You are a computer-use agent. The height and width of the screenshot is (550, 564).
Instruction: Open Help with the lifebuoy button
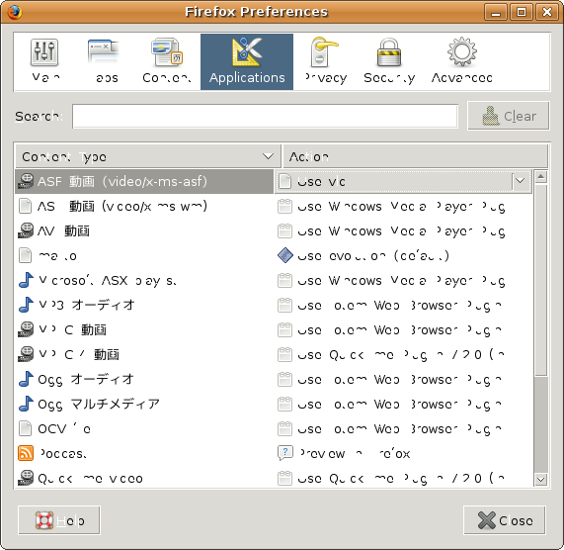[x=59, y=520]
